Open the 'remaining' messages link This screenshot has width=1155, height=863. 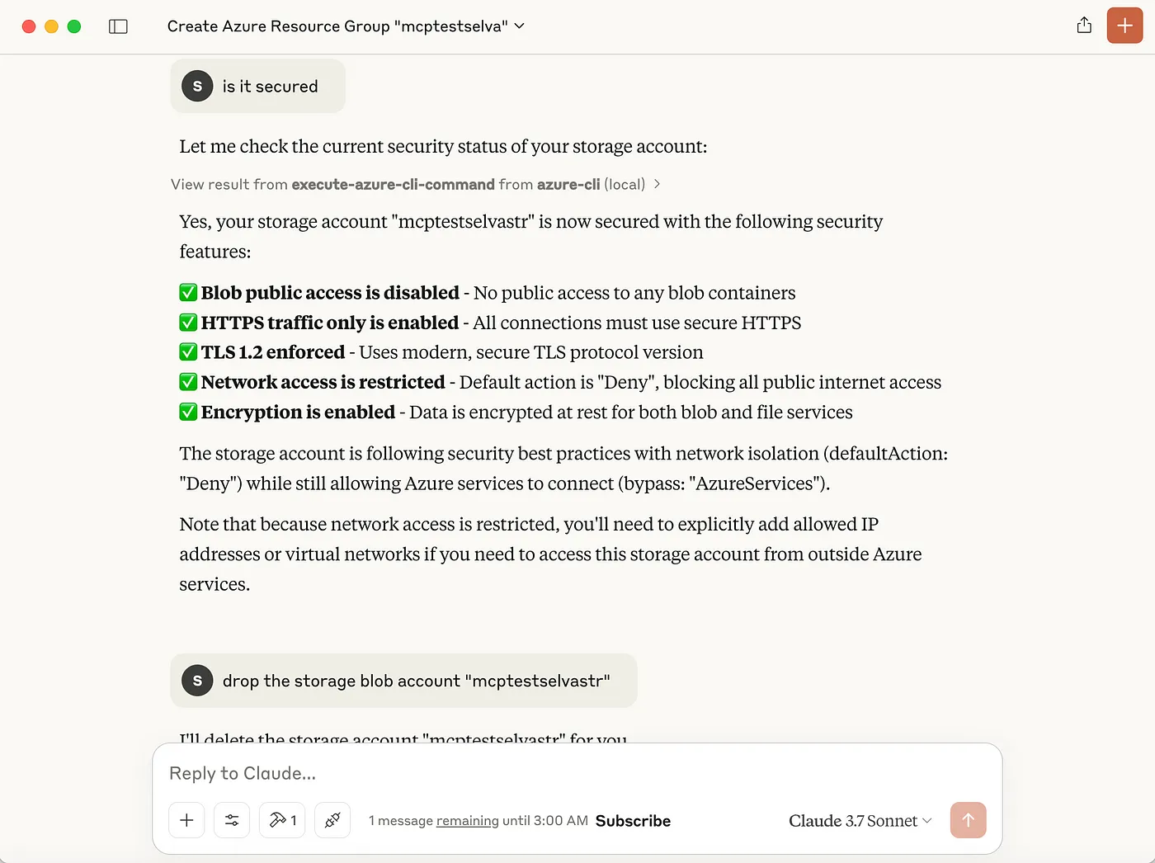[467, 821]
